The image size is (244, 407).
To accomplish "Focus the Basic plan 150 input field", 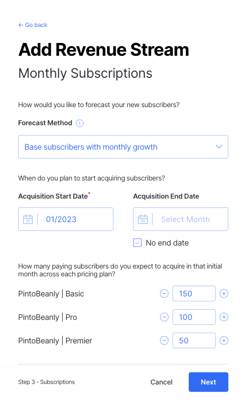I will 194,294.
